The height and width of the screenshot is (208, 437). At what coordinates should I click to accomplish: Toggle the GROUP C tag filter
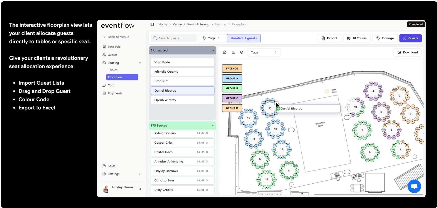tap(232, 98)
